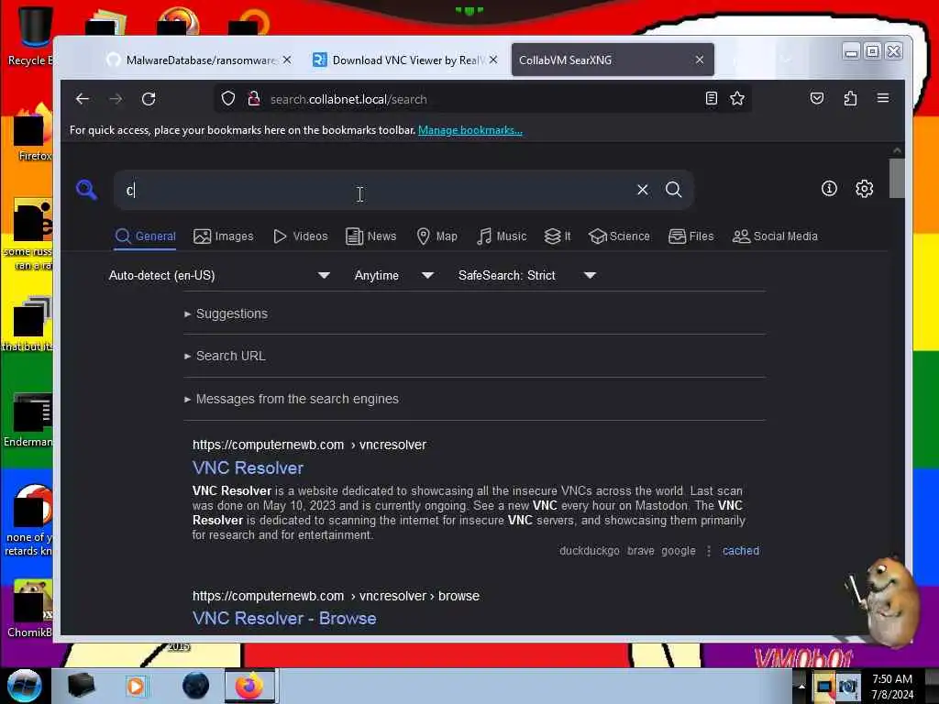939x704 pixels.
Task: Clear the search query with the X
Action: 643,190
